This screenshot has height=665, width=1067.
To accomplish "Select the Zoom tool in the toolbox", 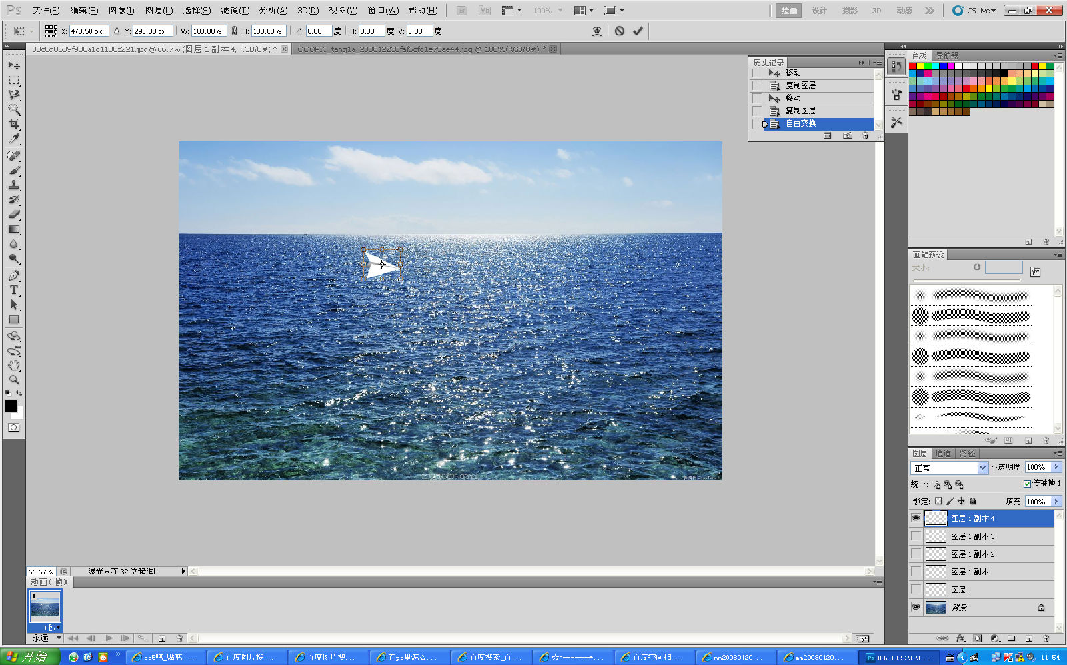I will (x=13, y=380).
